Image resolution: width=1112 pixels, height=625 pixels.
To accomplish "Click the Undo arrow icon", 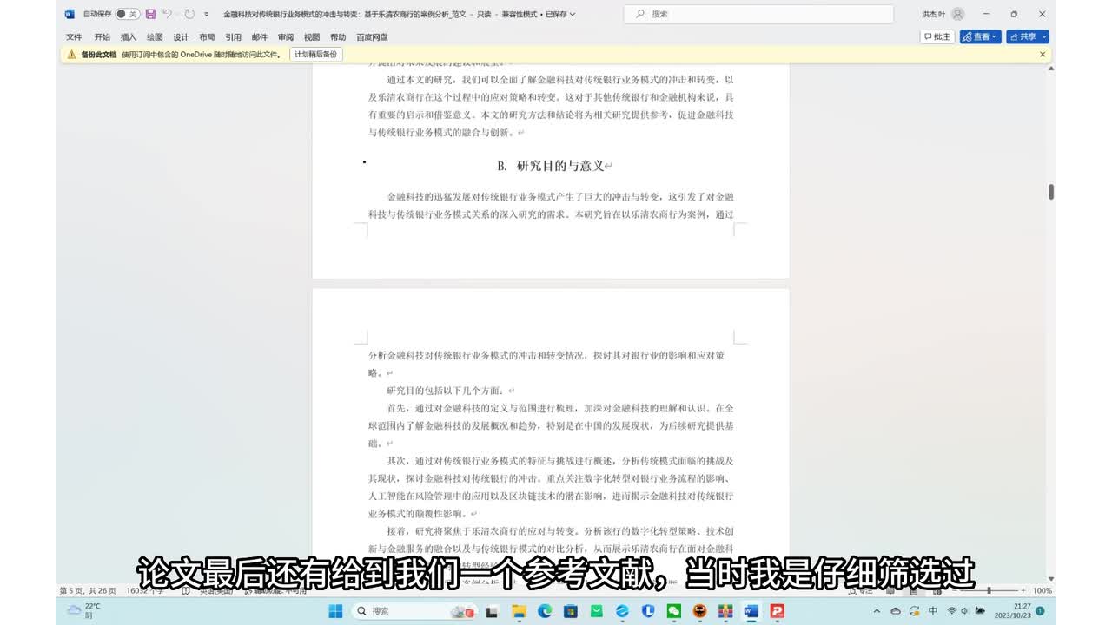I will click(168, 14).
